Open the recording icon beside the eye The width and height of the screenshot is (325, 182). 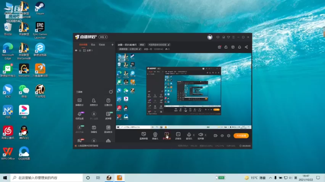[x=215, y=135]
